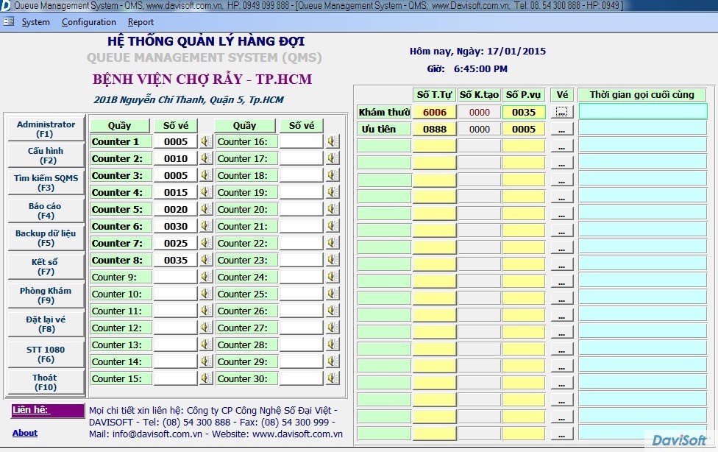Screen dimensions: 718x452
Task: Click the Thoát (F10) exit button
Action: (45, 383)
